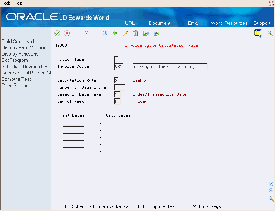Click the second Test Dates field
This screenshot has height=211, width=275.
point(73,130)
